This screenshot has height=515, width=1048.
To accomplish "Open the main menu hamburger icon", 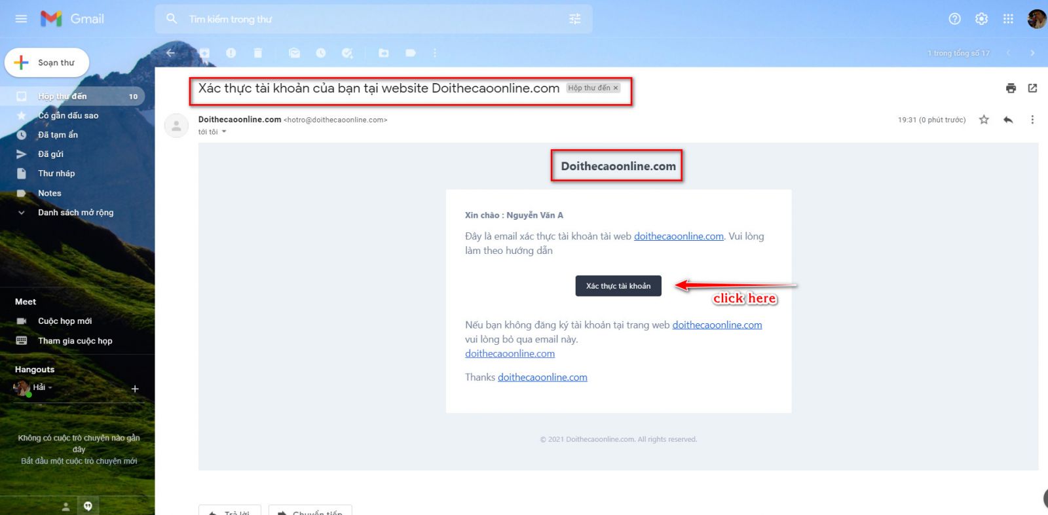I will [21, 19].
